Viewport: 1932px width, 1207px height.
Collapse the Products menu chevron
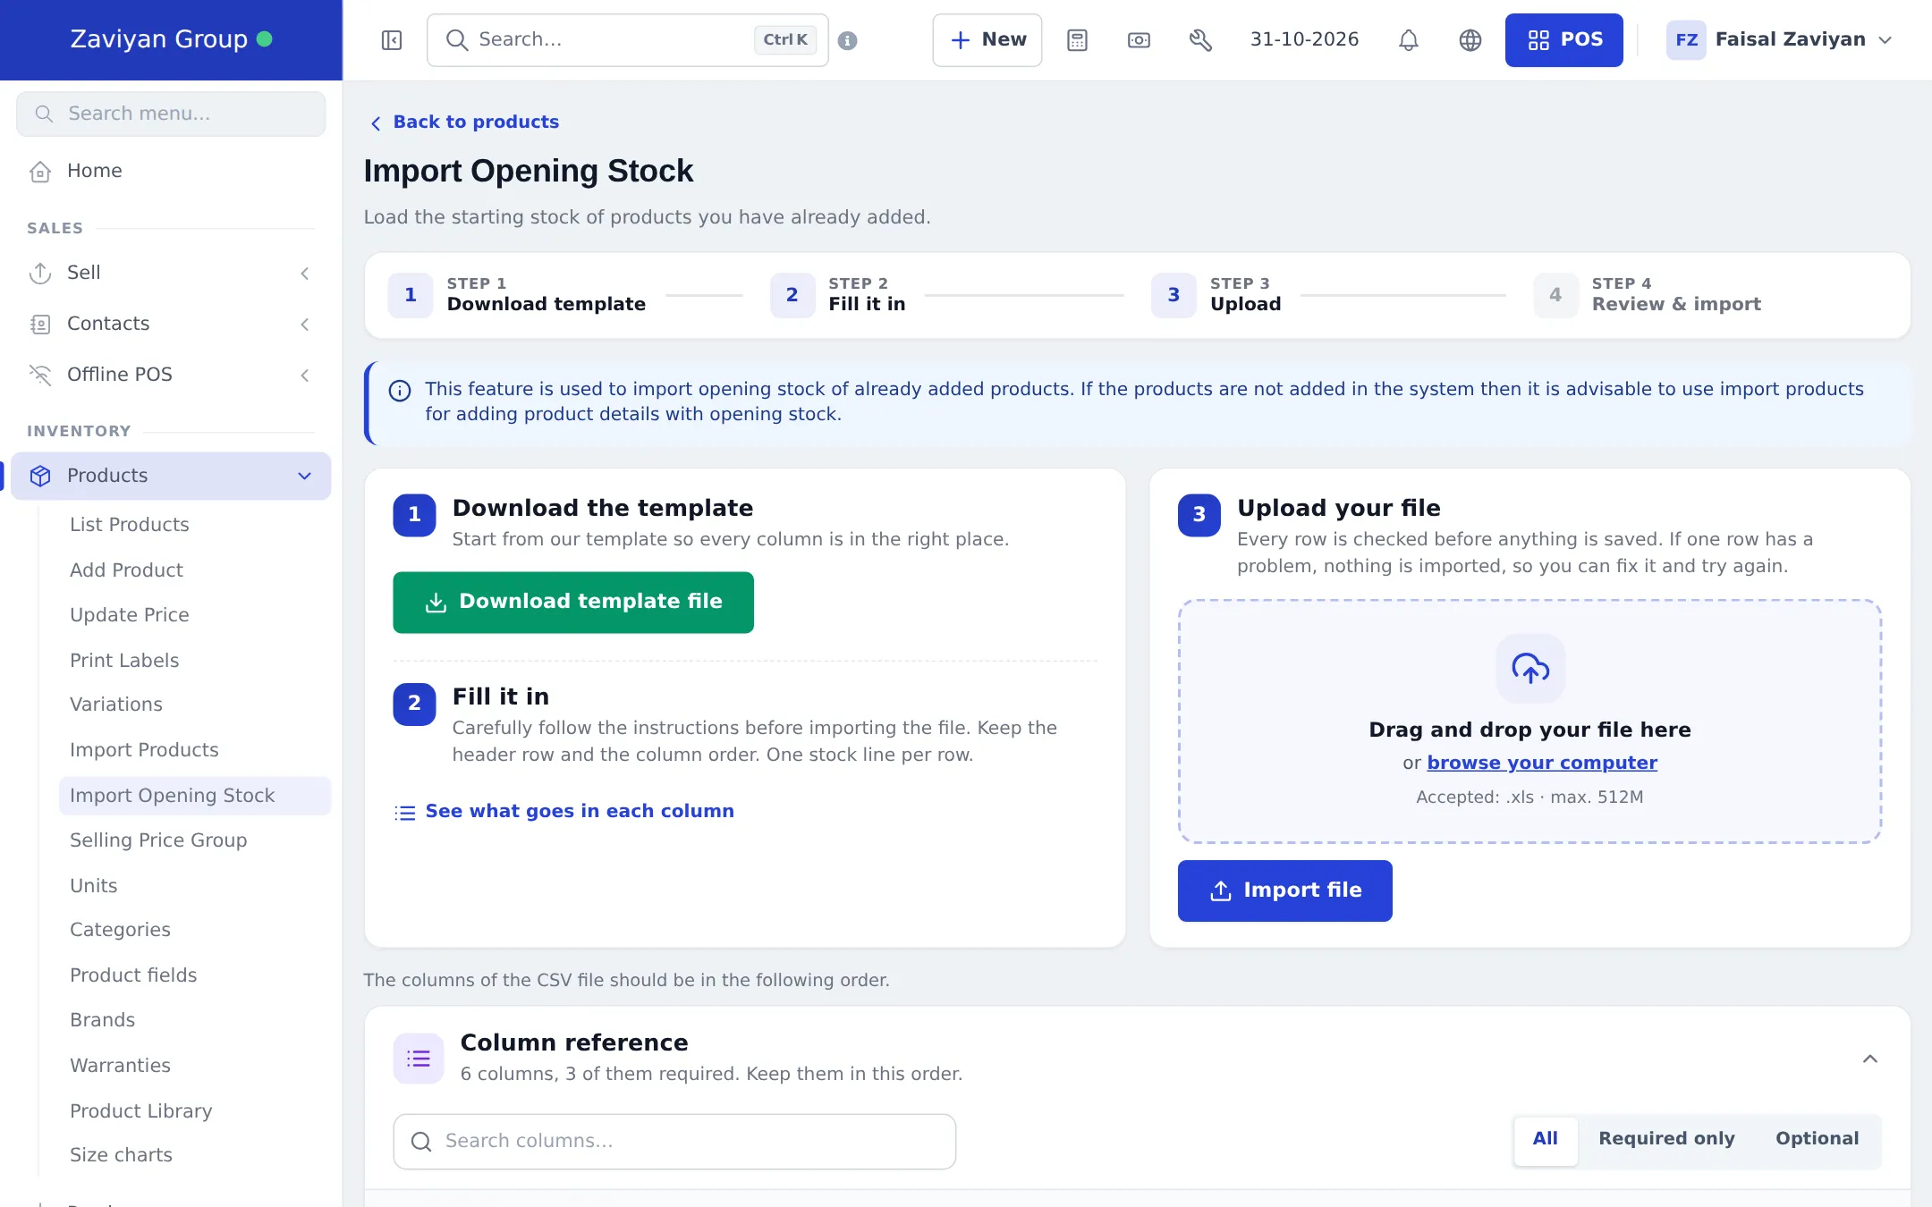coord(305,476)
